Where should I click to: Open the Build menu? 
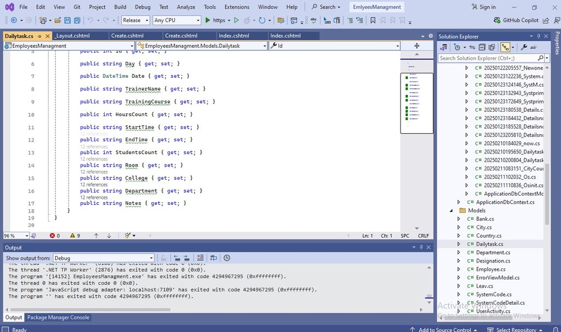(120, 7)
